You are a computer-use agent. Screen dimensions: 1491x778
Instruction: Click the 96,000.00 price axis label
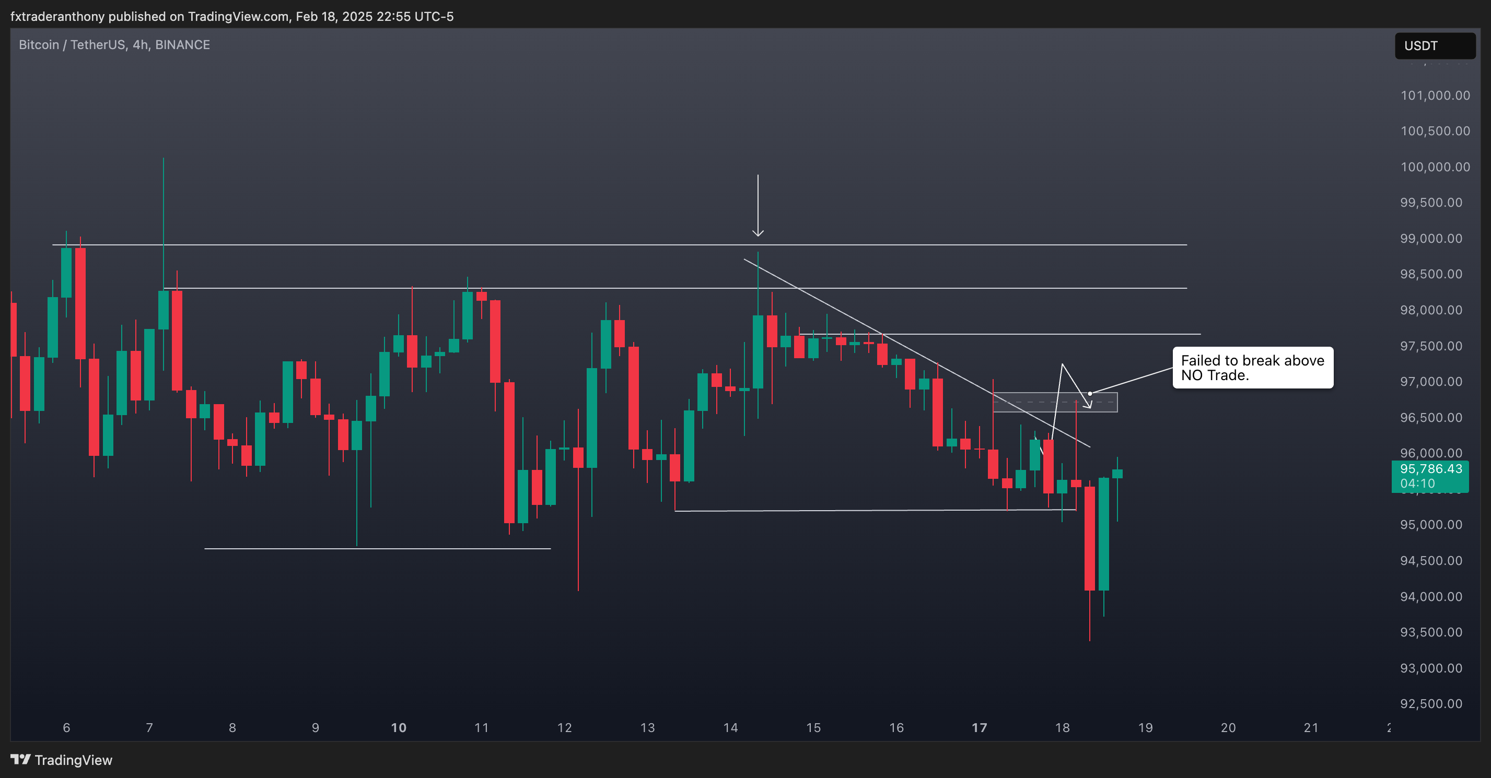[1431, 453]
